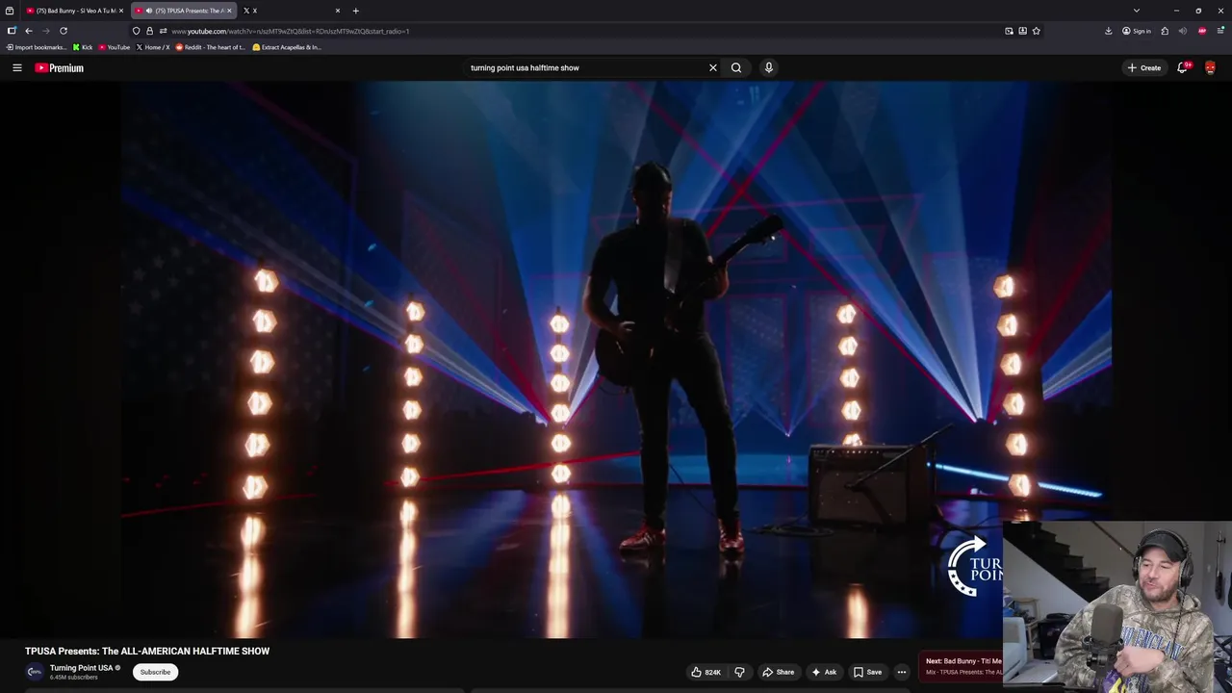Close the Bad Bunny tab
The width and height of the screenshot is (1232, 693).
pyautogui.click(x=121, y=11)
